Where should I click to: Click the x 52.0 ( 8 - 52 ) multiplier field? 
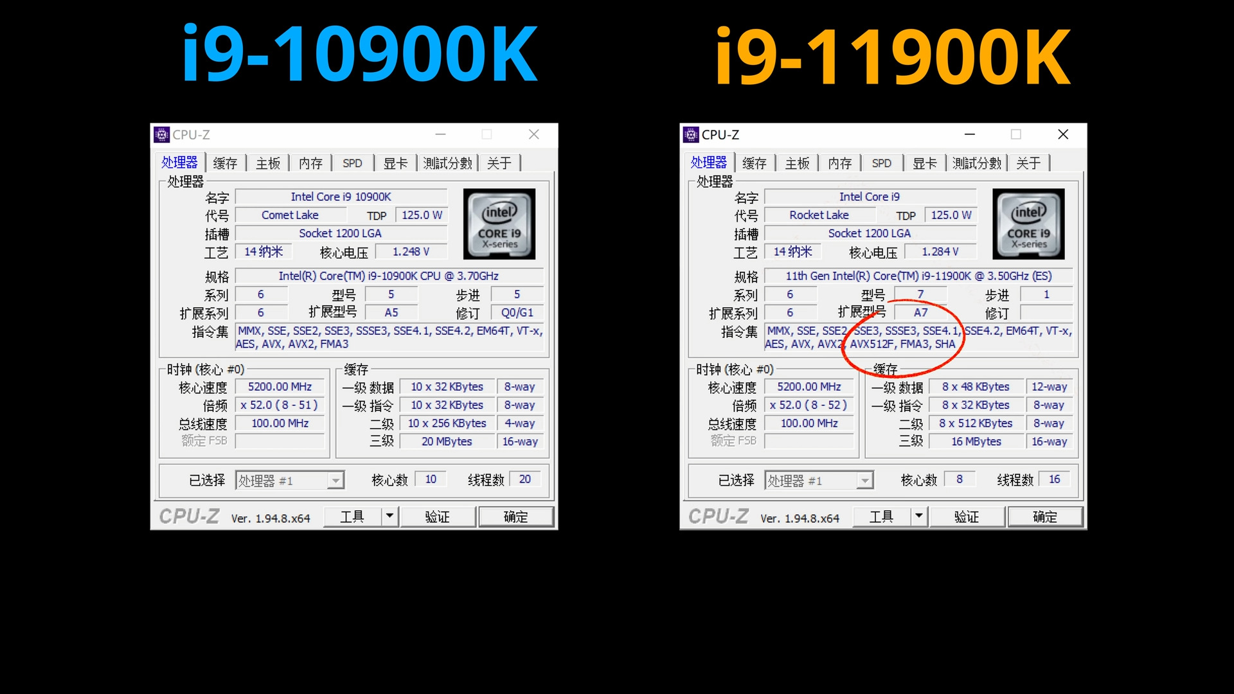click(x=809, y=405)
